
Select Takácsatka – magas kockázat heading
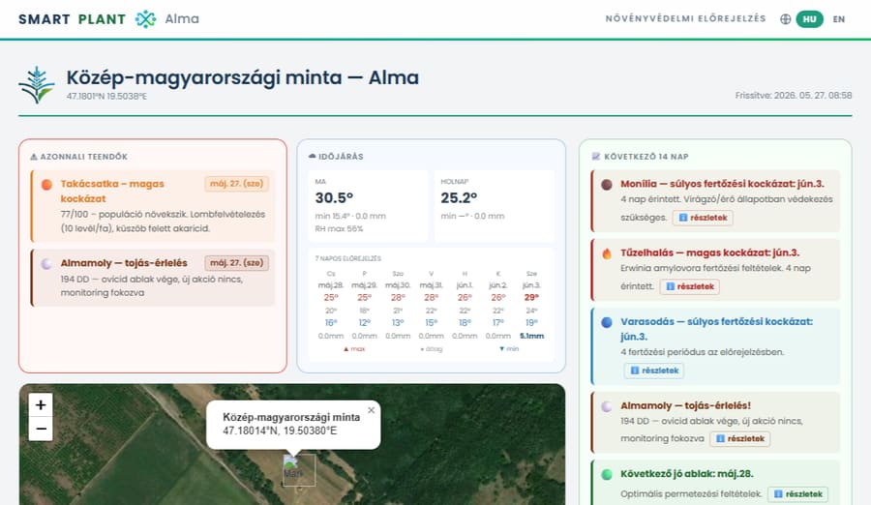(112, 192)
